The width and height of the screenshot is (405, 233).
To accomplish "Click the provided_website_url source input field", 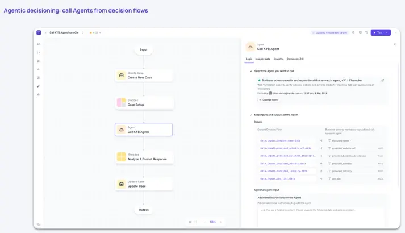I will click(x=287, y=148).
